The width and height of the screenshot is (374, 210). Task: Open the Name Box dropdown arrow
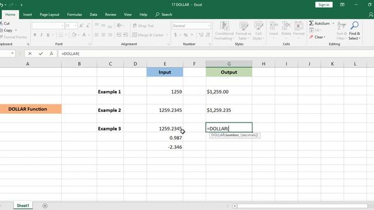(12, 53)
